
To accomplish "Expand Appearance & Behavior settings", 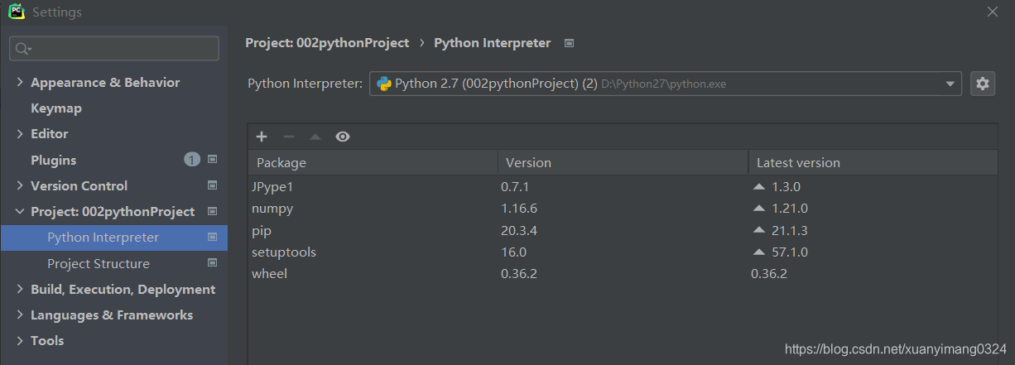I will [x=20, y=83].
